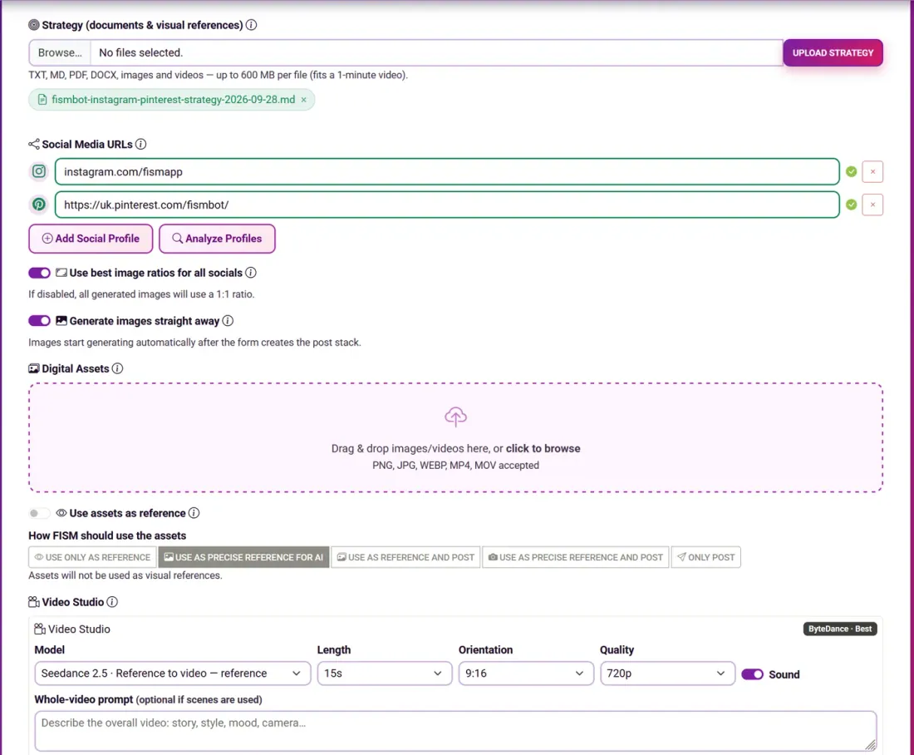The height and width of the screenshot is (755, 914).
Task: Remove the Pinterest URL row
Action: (x=872, y=205)
